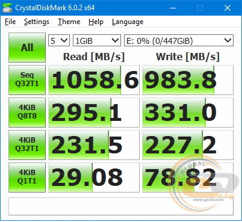242x222 pixels.
Task: Select the 4KiB Q8T8 read value 295.1
Action: pos(94,113)
